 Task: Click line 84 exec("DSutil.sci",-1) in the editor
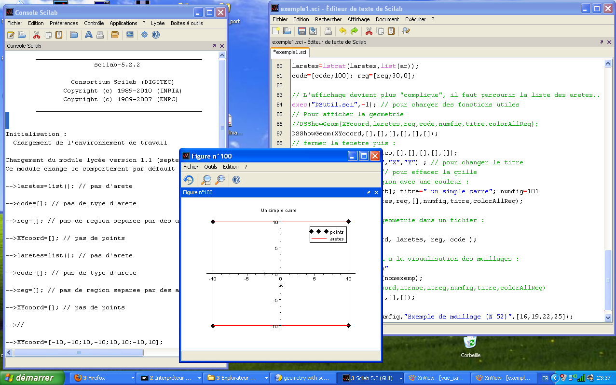pyautogui.click(x=405, y=105)
